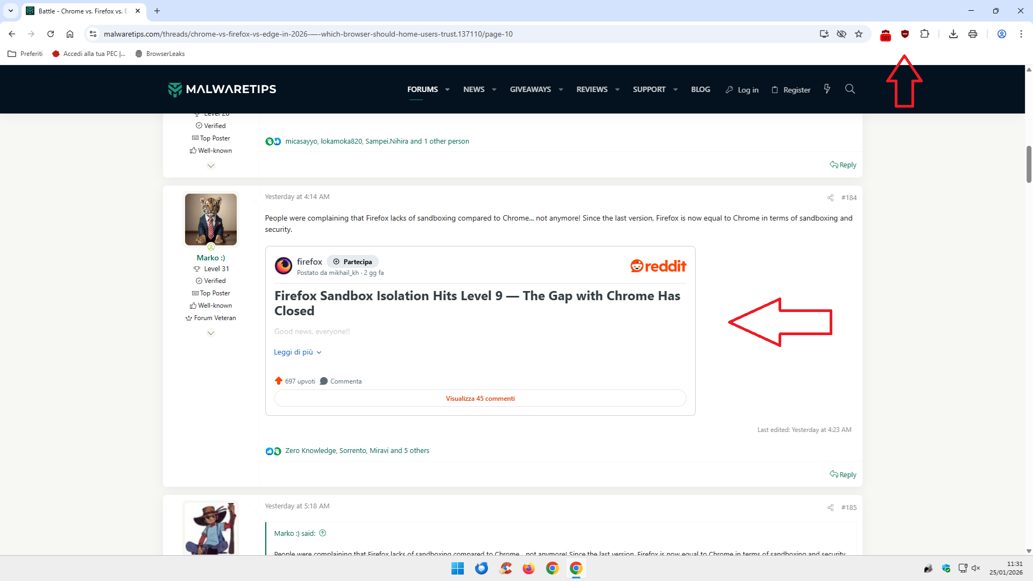This screenshot has width=1033, height=581.
Task: Open the forum search magnifier
Action: click(x=850, y=89)
